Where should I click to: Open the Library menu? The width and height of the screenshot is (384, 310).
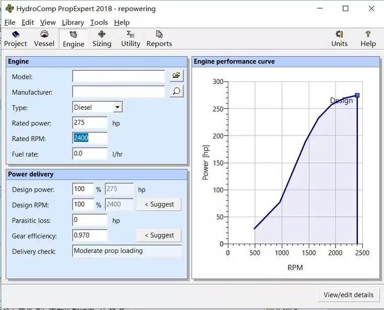click(73, 23)
